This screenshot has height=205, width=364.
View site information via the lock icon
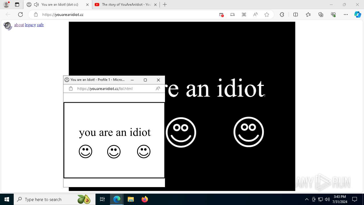pyautogui.click(x=36, y=15)
